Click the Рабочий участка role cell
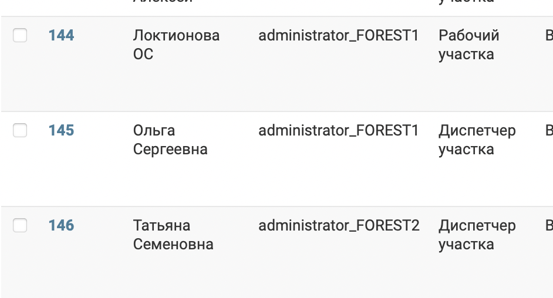The width and height of the screenshot is (553, 298). point(468,45)
